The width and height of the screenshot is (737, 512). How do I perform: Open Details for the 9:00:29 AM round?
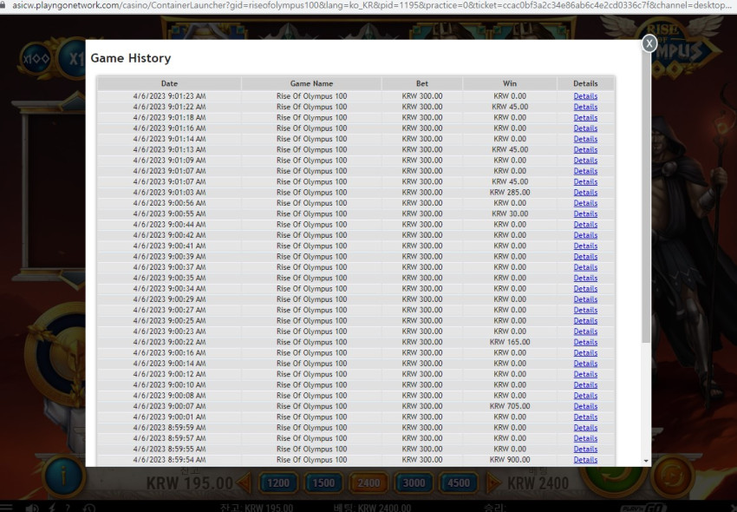tap(585, 299)
